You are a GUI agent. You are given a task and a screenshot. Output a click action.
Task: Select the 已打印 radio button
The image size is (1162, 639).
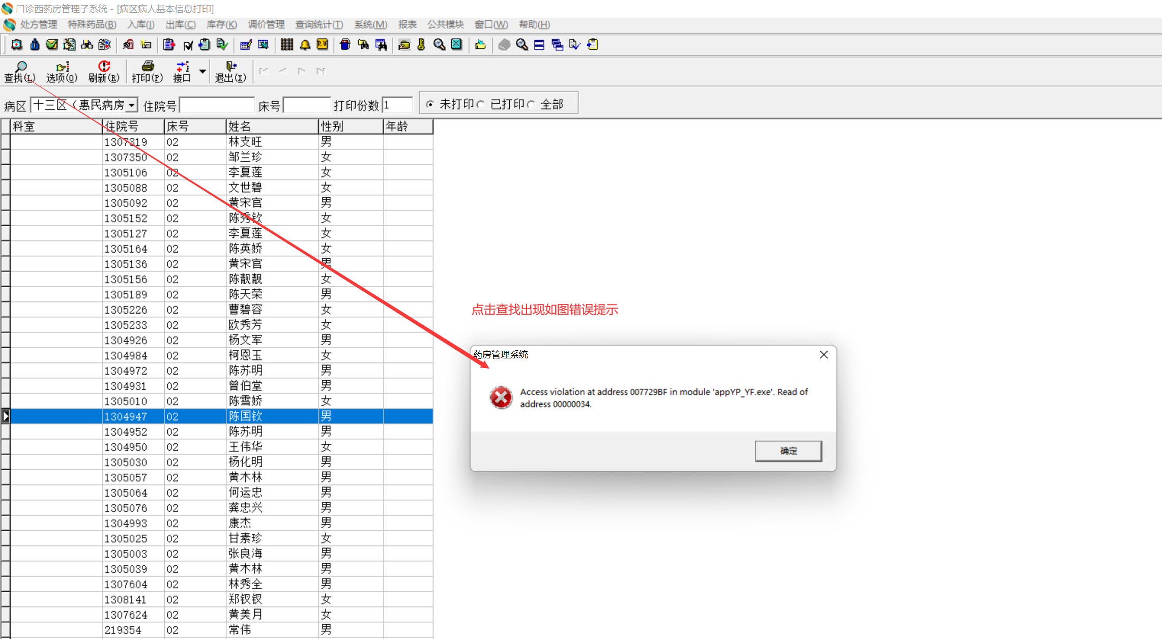(x=481, y=105)
